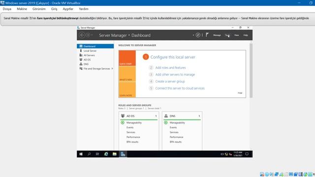Click the Quick Start tile
The height and width of the screenshot is (177, 315).
pyautogui.click(x=127, y=58)
